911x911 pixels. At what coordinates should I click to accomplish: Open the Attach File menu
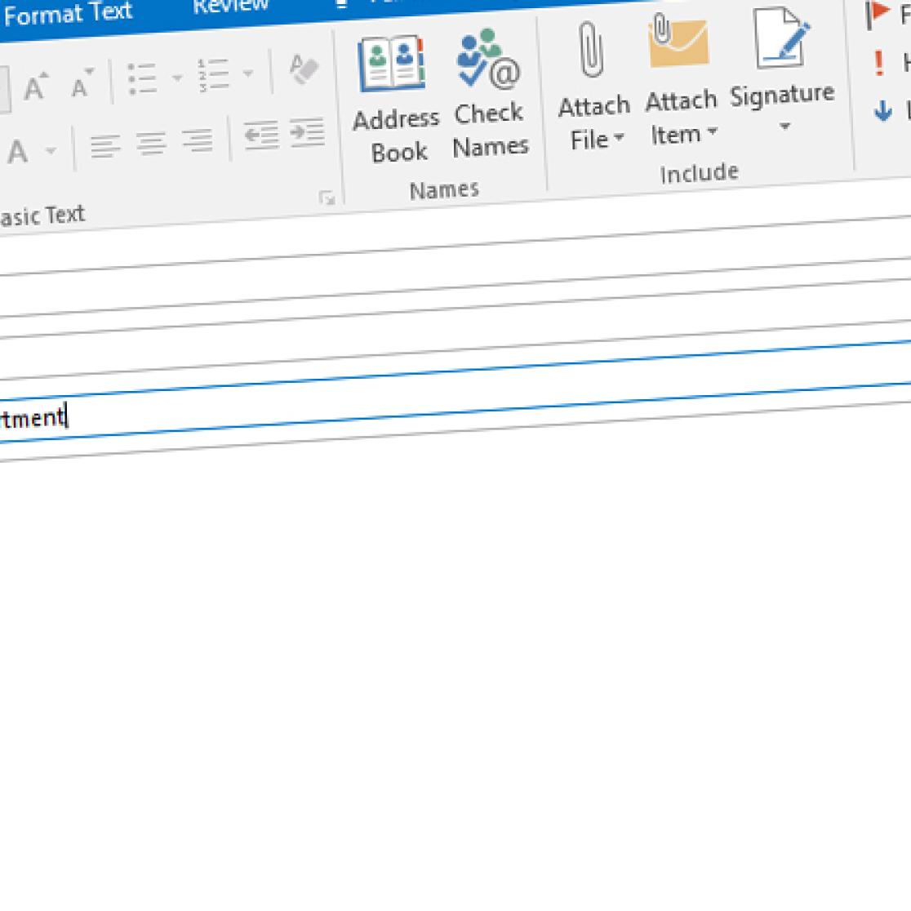coord(593,87)
